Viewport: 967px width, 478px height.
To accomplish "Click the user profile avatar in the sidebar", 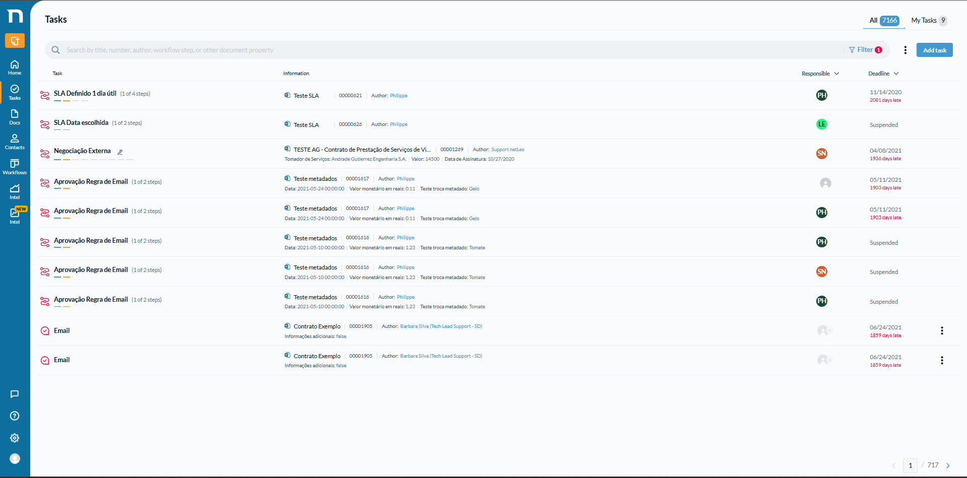I will pos(15,458).
